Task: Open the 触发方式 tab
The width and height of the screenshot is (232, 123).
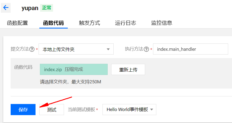Action: click(x=89, y=23)
